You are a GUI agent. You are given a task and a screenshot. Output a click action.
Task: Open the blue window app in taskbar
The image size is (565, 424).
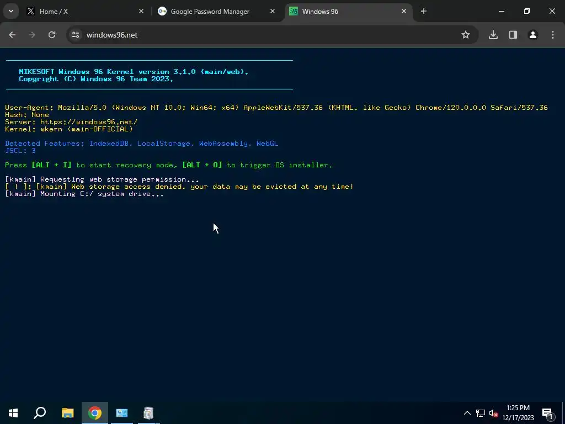click(122, 413)
